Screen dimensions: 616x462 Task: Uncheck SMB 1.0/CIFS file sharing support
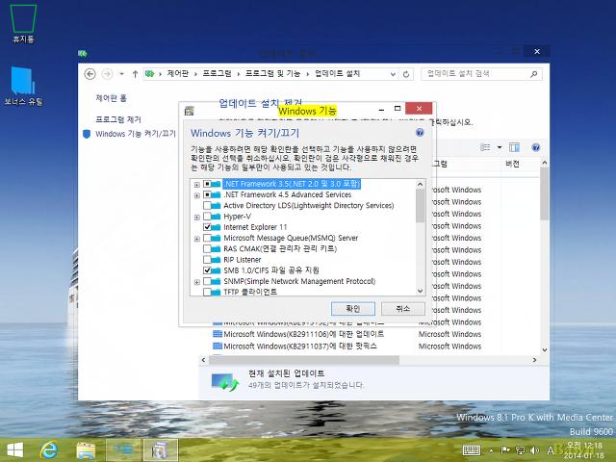tap(207, 270)
